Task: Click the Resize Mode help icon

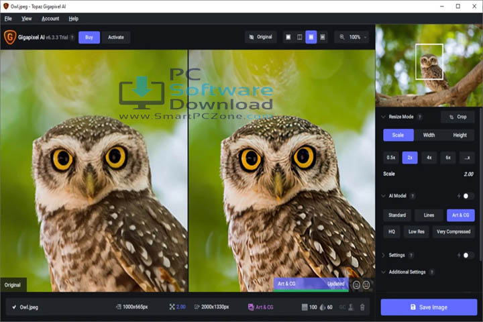Action: coord(419,117)
